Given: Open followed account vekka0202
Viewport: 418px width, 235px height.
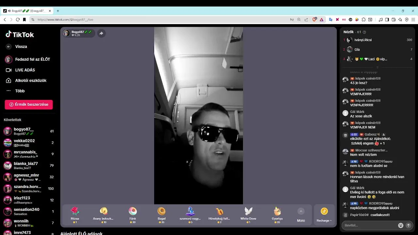Looking at the screenshot, I should 29,143.
